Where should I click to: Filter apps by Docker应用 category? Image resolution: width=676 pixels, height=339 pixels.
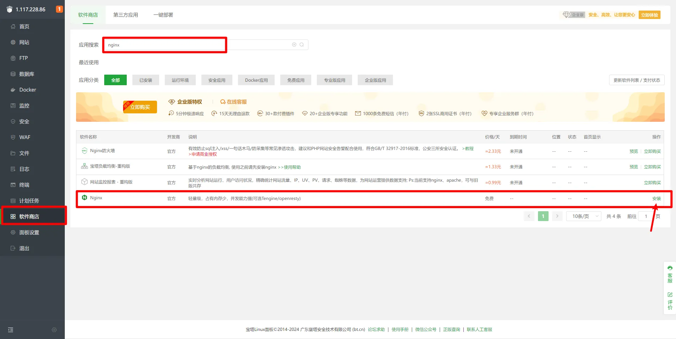tap(256, 80)
